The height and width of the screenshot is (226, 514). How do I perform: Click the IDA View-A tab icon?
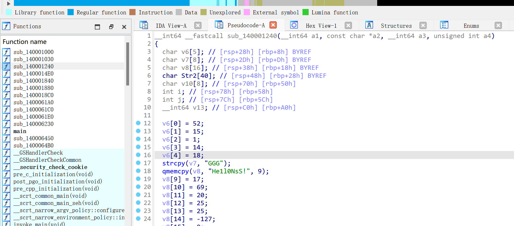pos(144,25)
